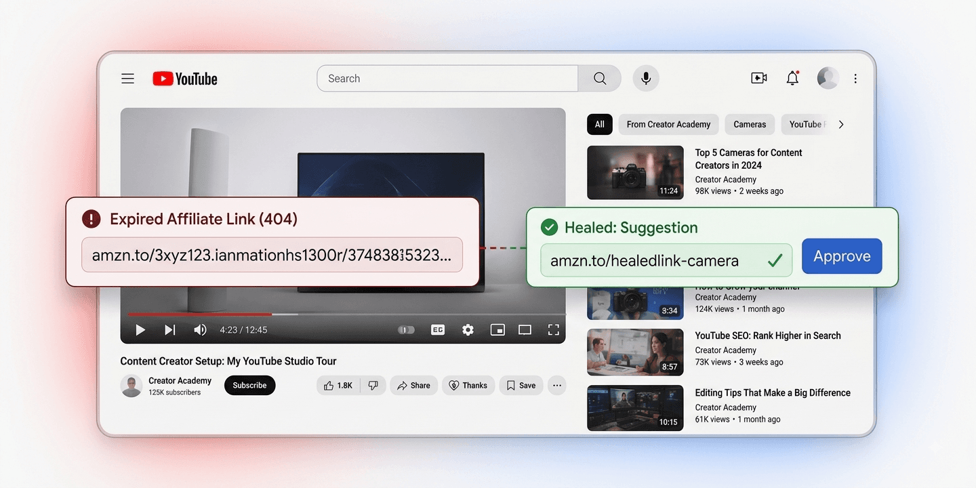Select the partially visible YouTube chip

[805, 125]
